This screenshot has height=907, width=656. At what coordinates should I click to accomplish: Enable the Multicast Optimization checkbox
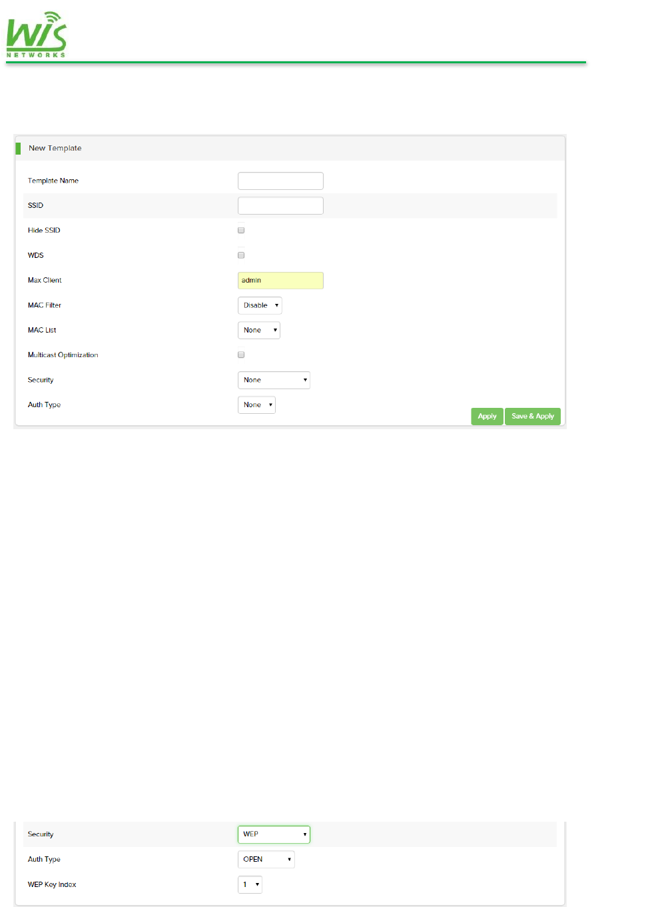click(241, 355)
